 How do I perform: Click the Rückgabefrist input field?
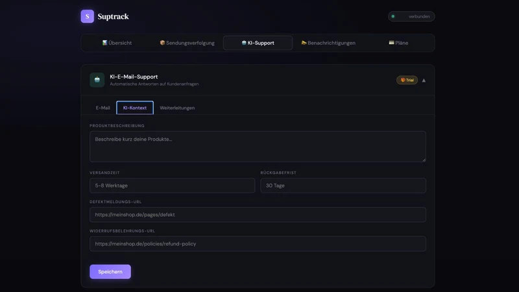[343, 186]
